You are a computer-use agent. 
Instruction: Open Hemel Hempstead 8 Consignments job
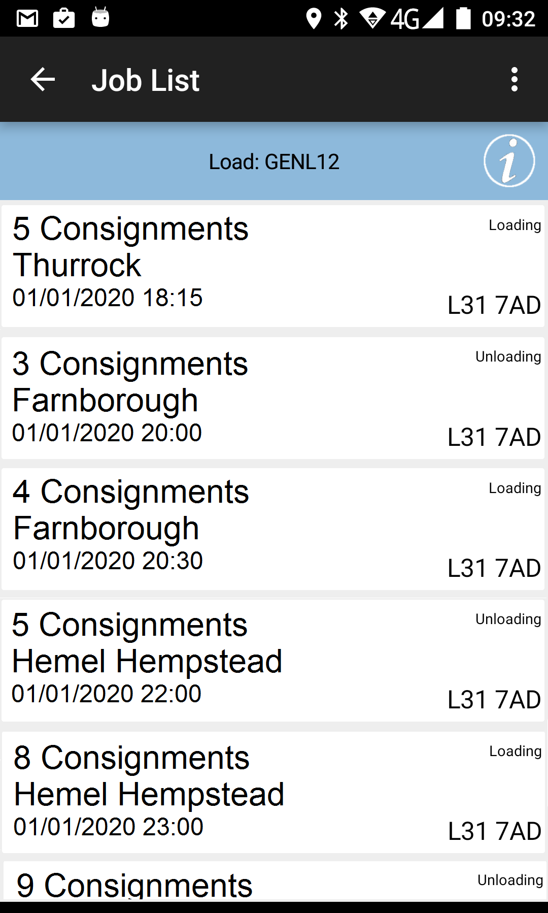pos(273,792)
